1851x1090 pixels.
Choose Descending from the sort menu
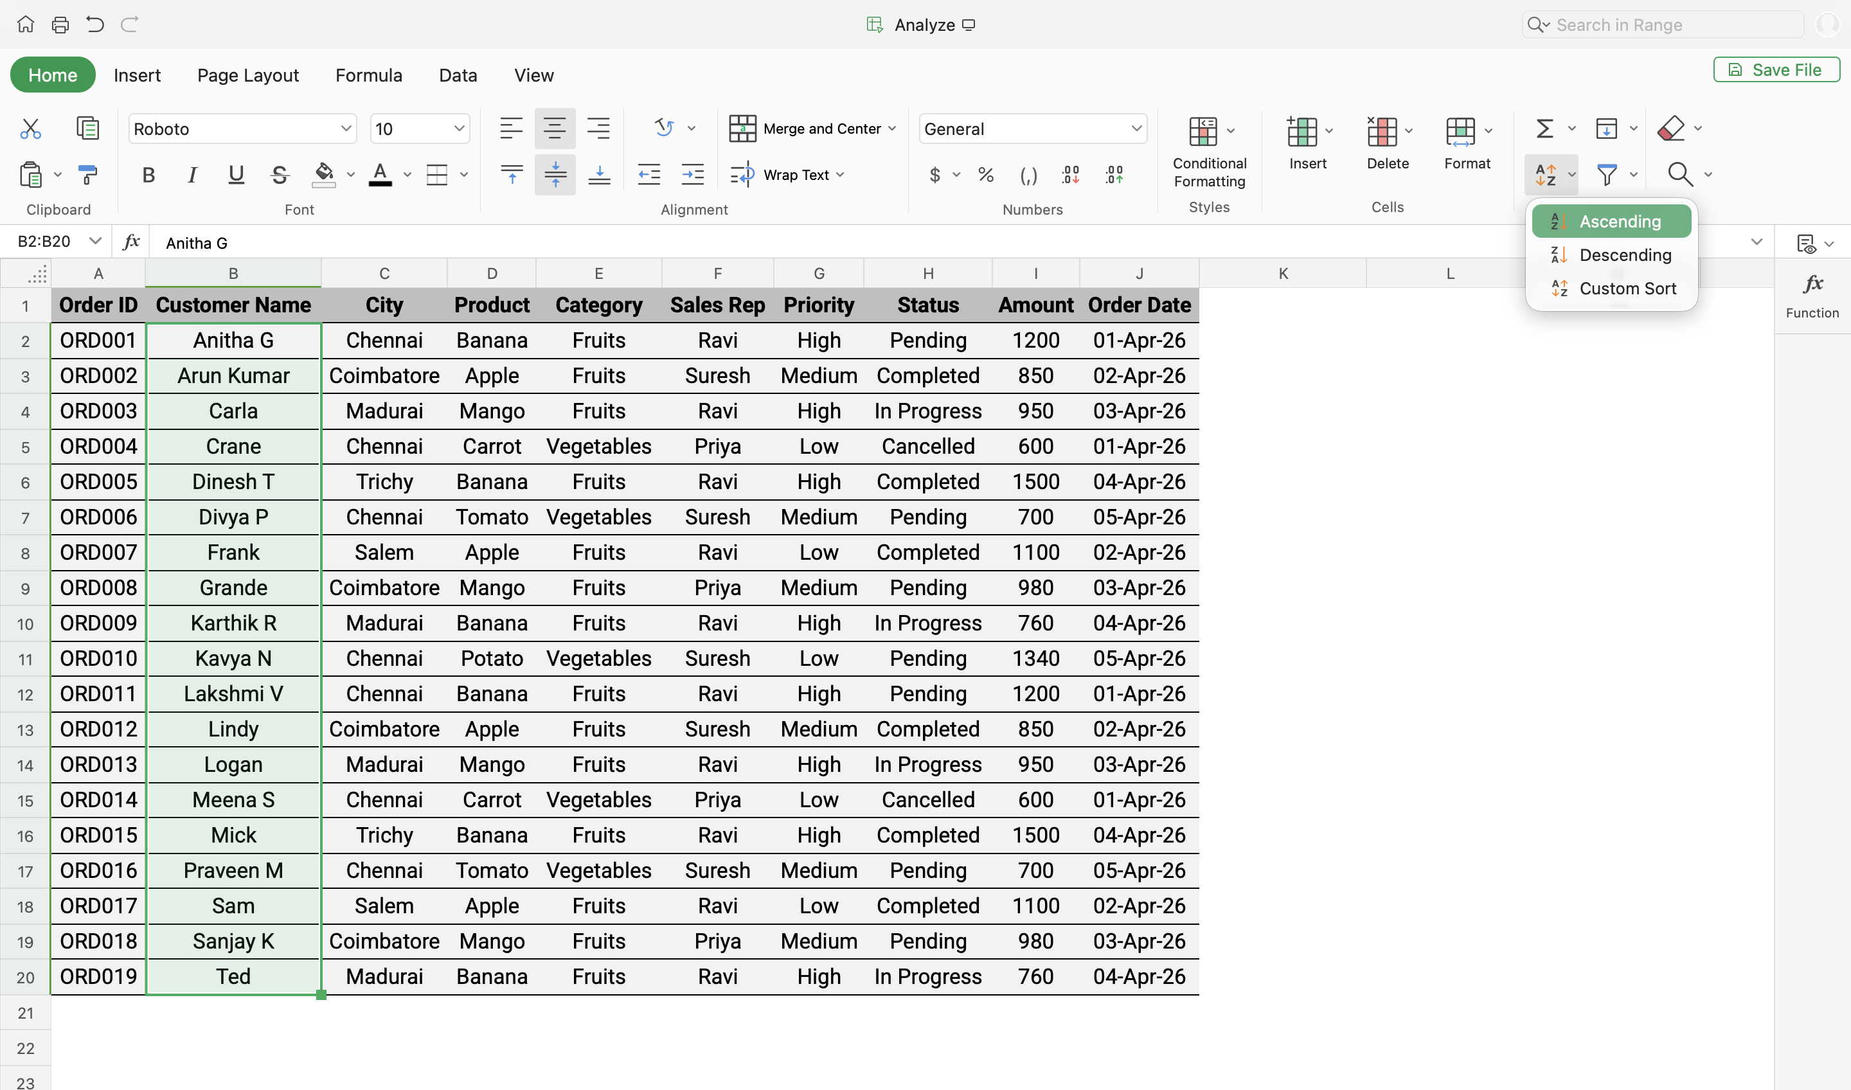point(1624,255)
